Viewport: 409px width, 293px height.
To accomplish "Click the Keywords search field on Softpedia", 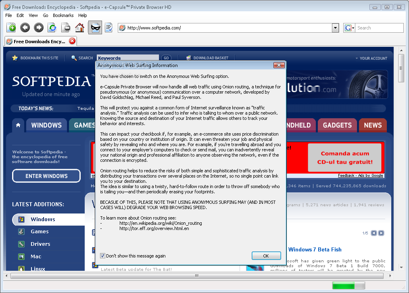I will point(127,58).
